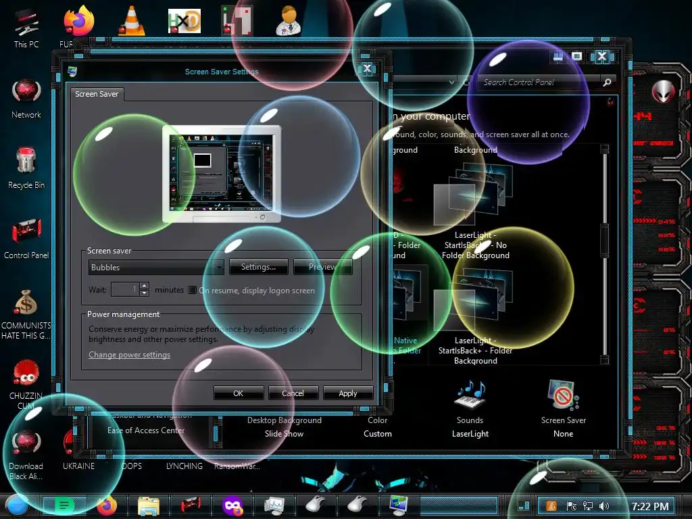
Task: Open the Control Panel desktop icon
Action: 26,239
